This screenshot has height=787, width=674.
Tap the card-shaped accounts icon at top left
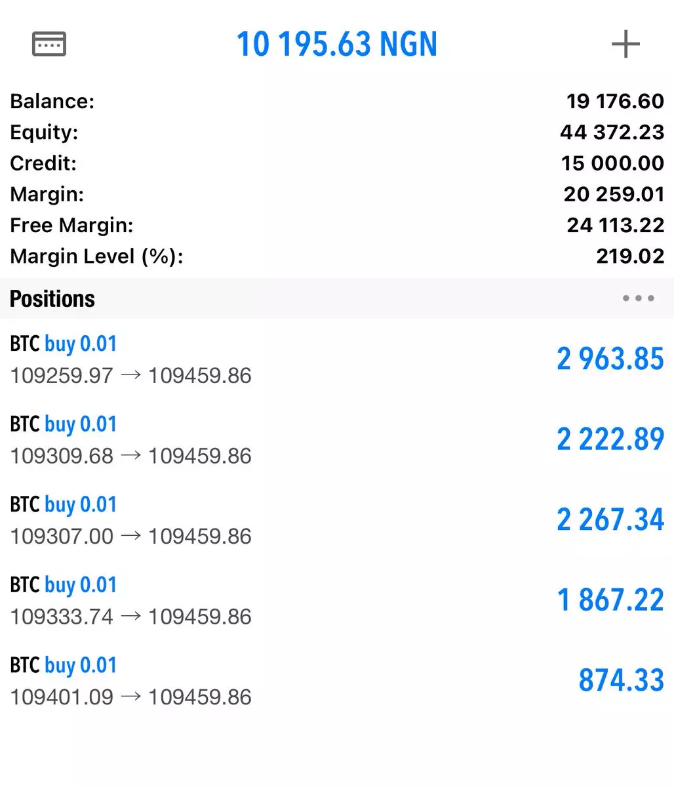(49, 44)
